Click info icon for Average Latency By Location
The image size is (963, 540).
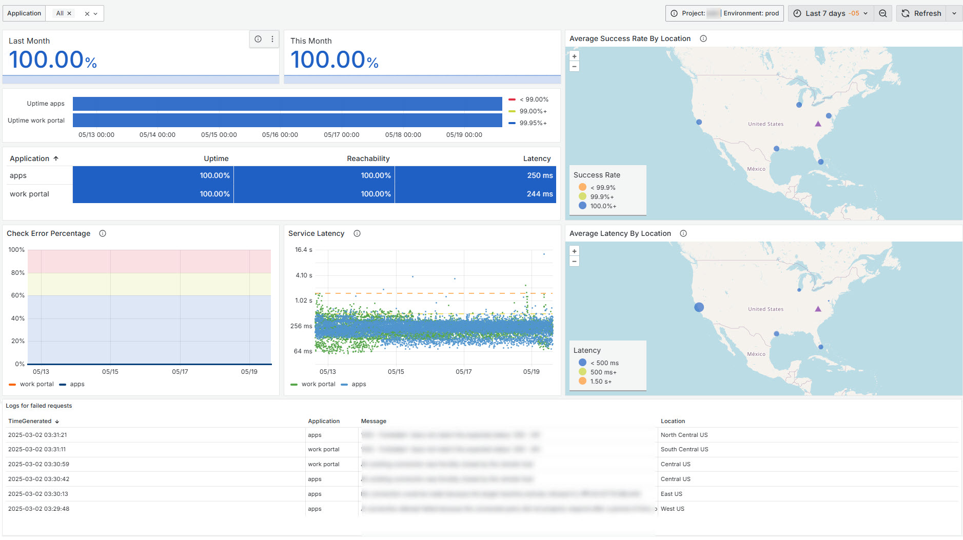click(x=683, y=233)
